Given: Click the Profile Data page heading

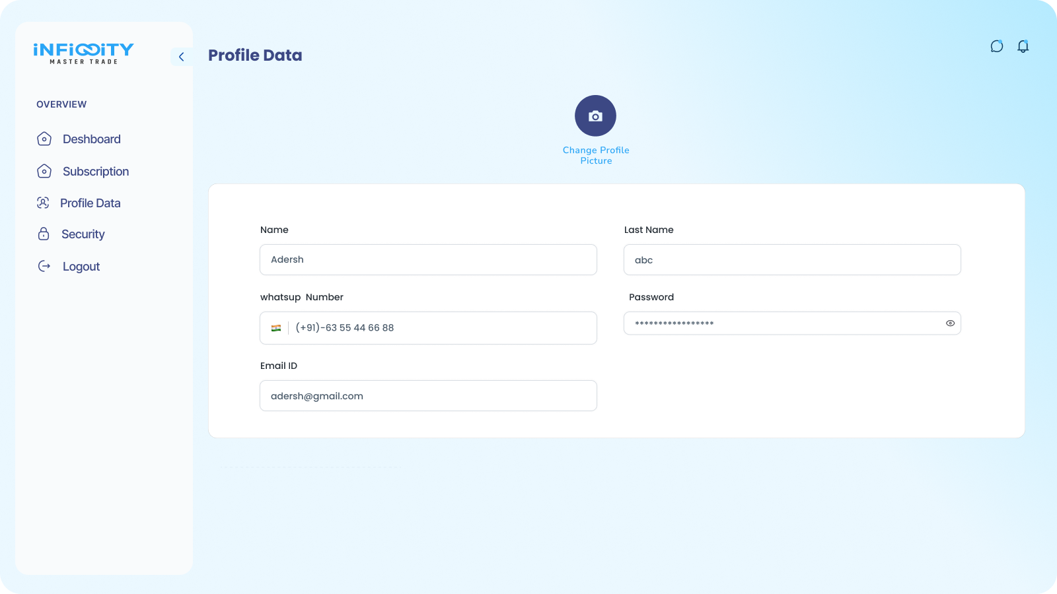Looking at the screenshot, I should 255,55.
